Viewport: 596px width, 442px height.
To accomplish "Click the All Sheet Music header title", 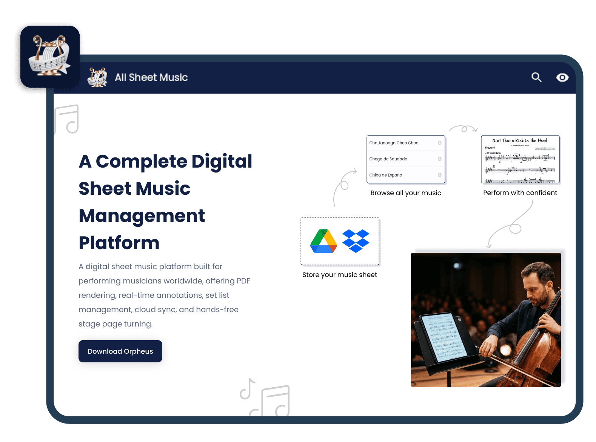I will click(x=151, y=77).
